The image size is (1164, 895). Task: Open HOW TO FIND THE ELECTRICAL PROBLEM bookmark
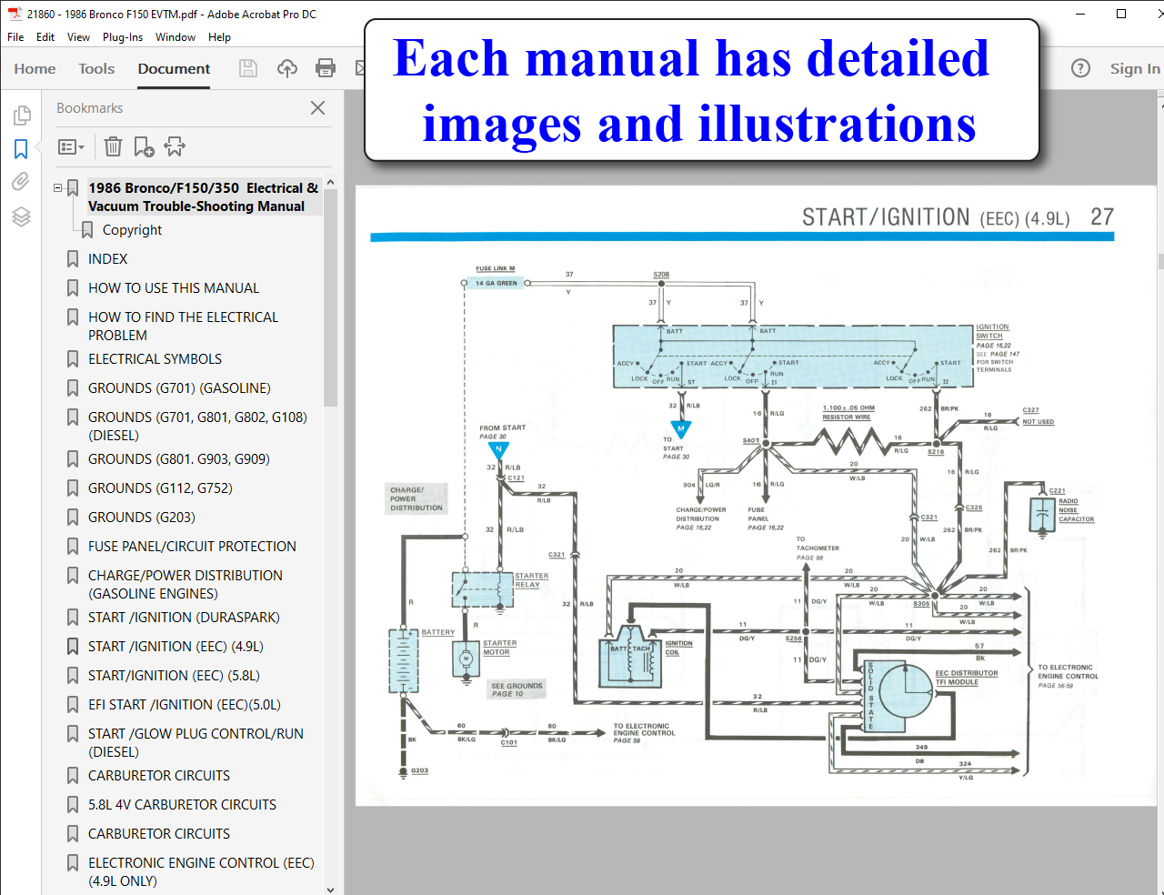[183, 326]
